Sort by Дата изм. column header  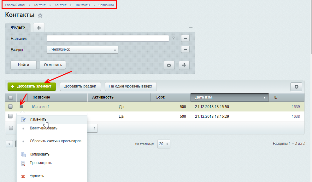[229, 97]
